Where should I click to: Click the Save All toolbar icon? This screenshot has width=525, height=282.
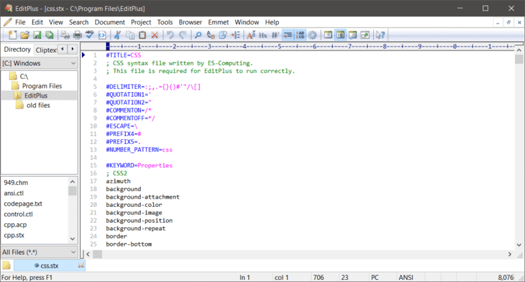tap(49, 35)
